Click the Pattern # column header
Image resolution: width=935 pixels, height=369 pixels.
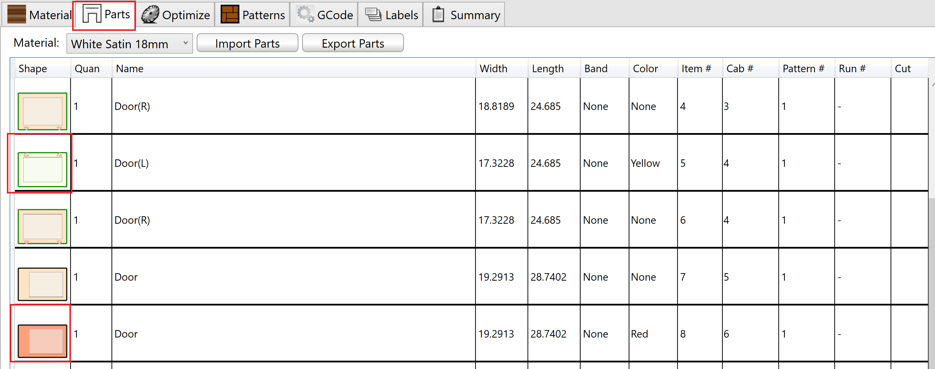[x=803, y=68]
